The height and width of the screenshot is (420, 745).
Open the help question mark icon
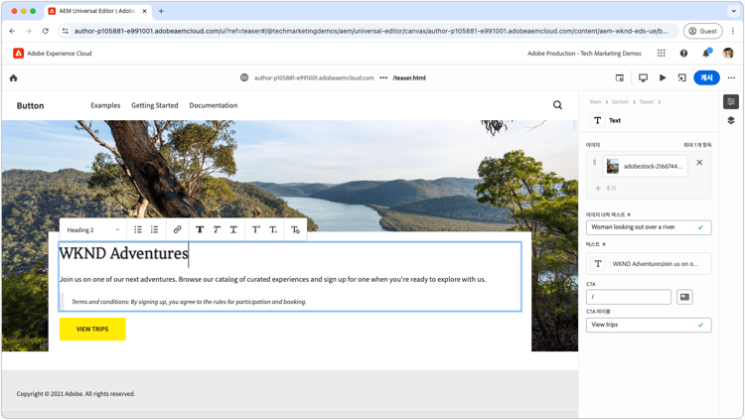click(683, 54)
